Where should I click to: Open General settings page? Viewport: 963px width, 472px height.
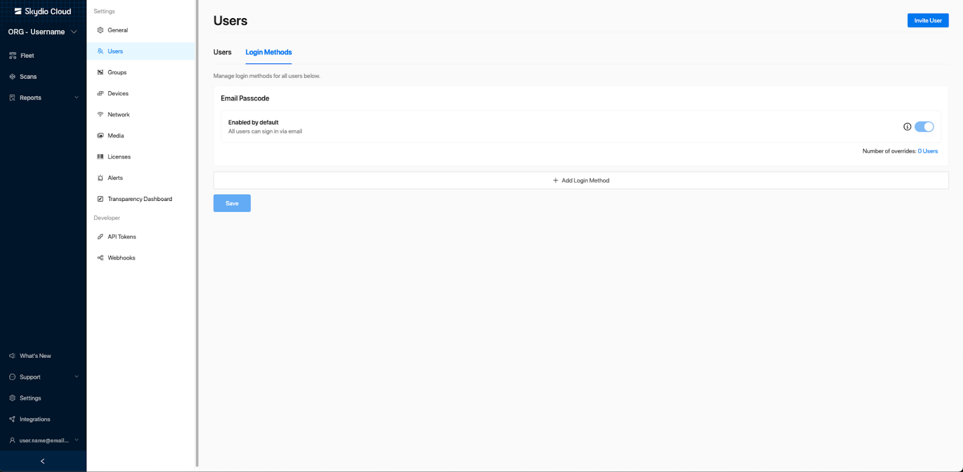tap(141, 30)
